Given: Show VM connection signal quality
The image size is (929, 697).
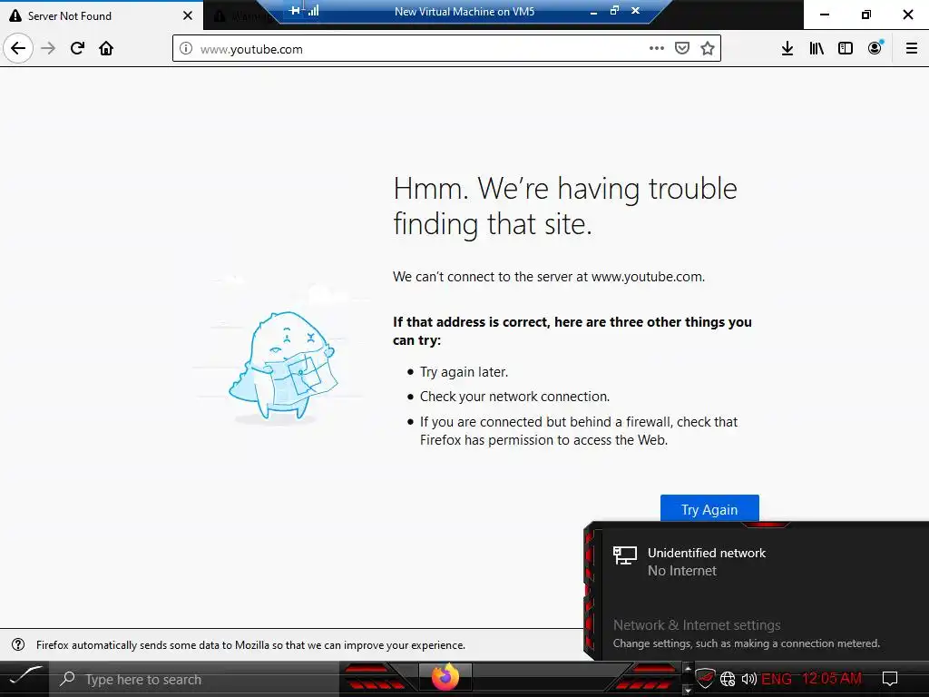Looking at the screenshot, I should tap(313, 11).
